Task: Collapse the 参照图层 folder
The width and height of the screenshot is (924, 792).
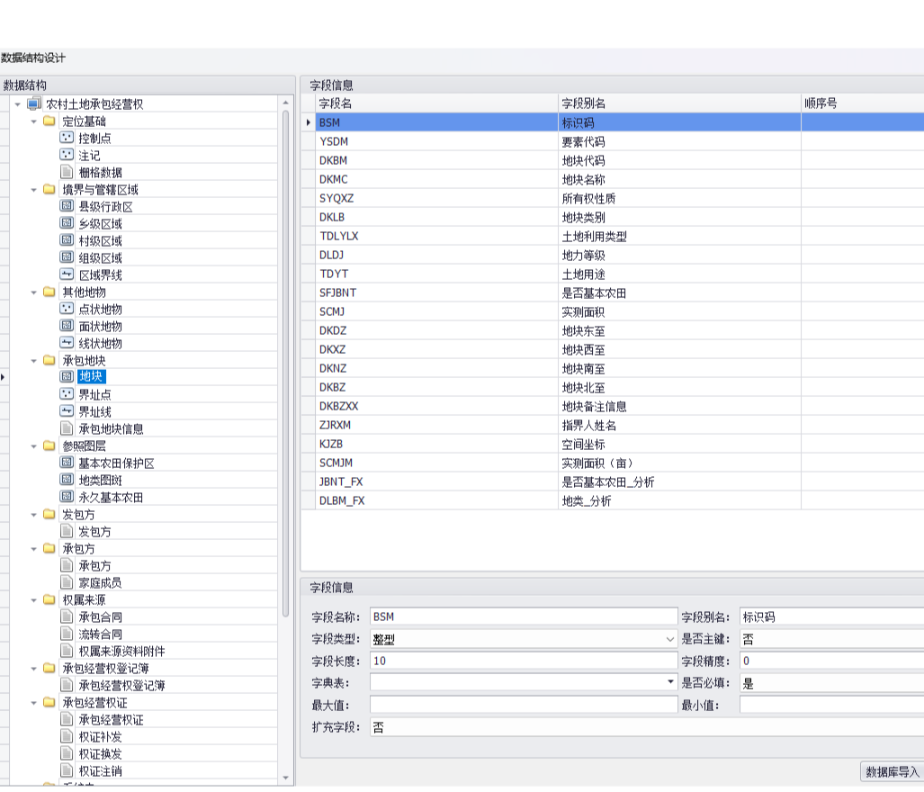Action: point(33,446)
